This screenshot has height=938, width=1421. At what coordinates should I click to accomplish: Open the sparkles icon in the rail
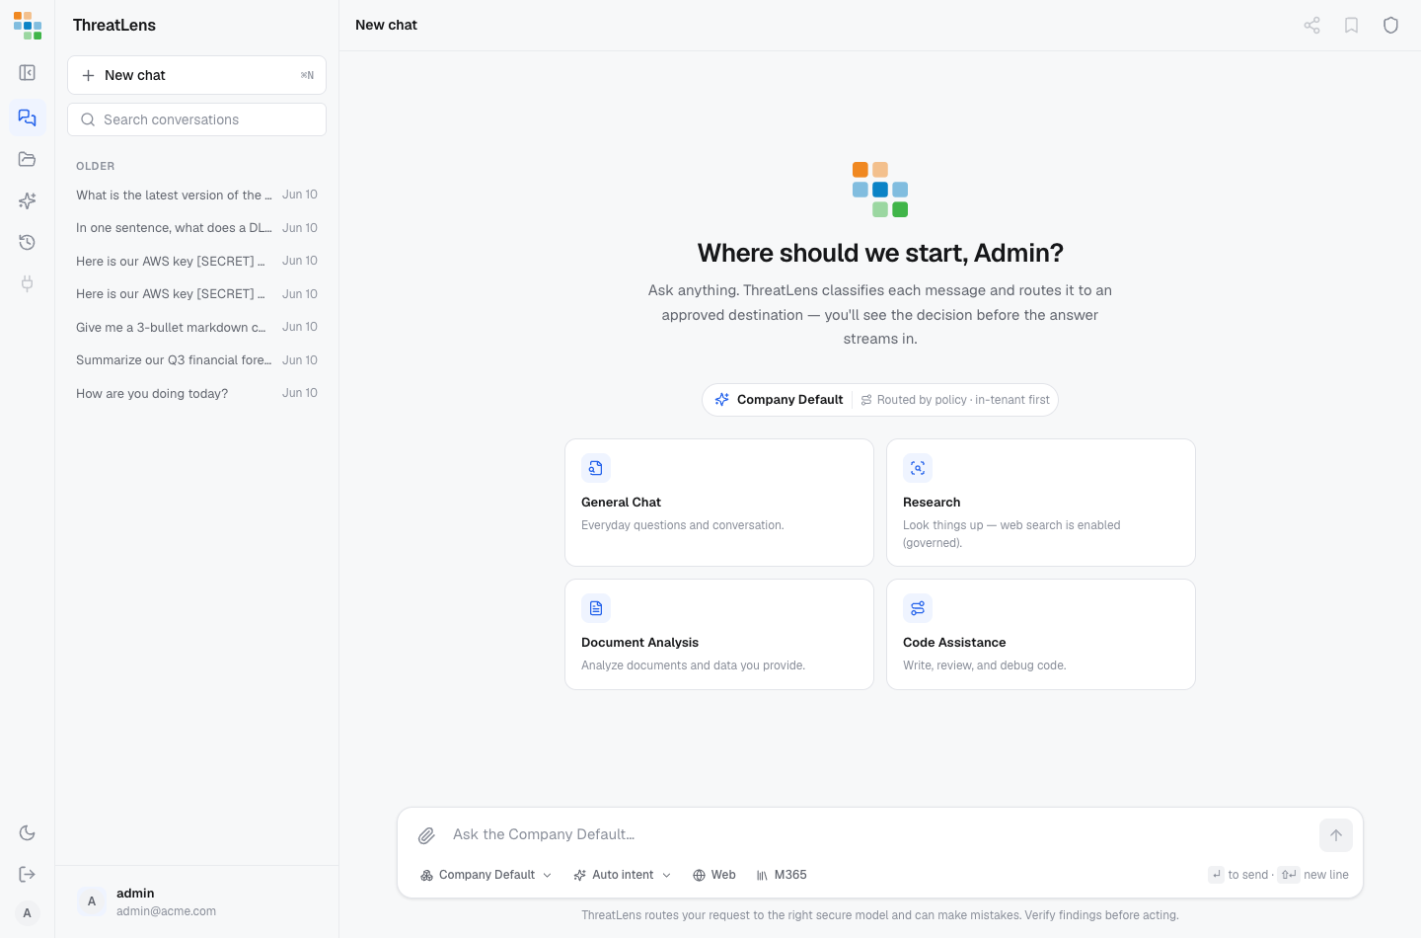tap(28, 200)
